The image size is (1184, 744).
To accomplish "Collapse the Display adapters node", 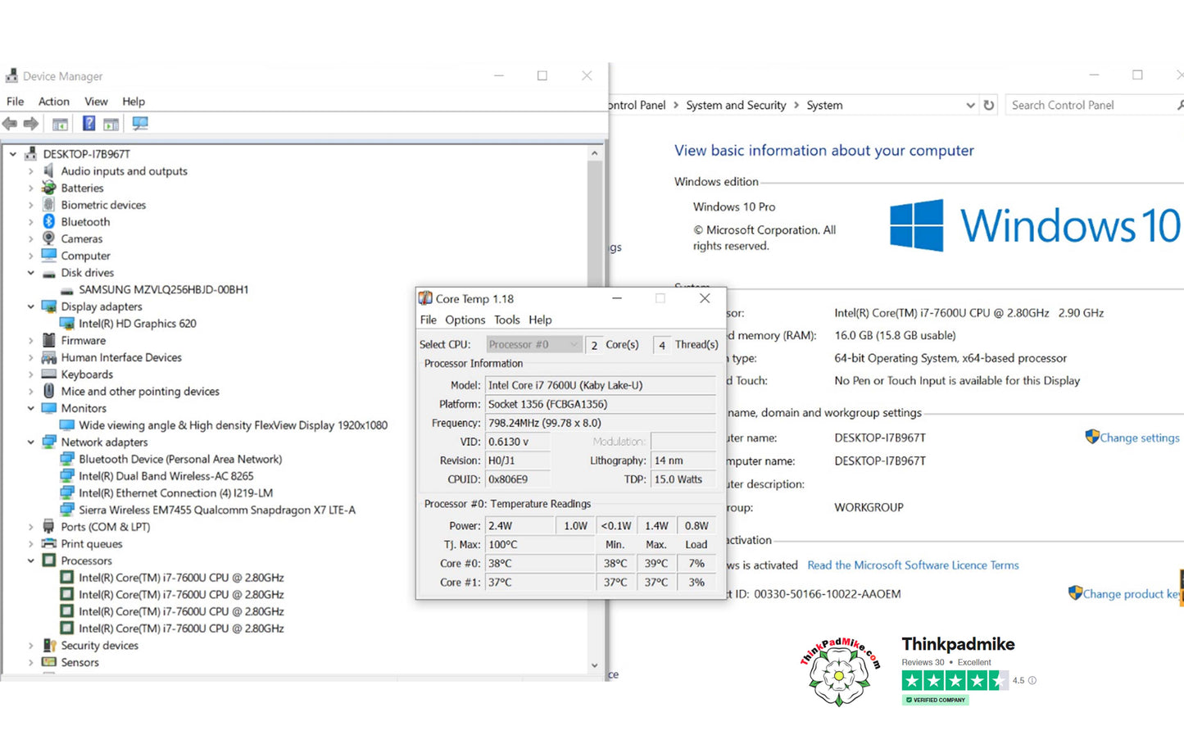I will pyautogui.click(x=31, y=306).
